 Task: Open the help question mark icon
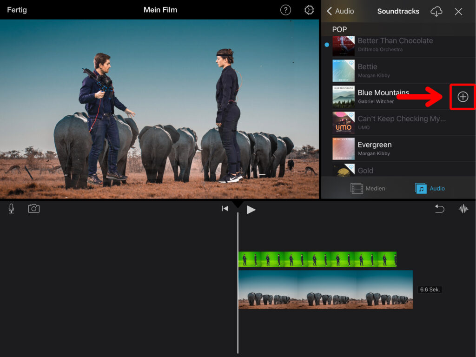click(x=285, y=10)
